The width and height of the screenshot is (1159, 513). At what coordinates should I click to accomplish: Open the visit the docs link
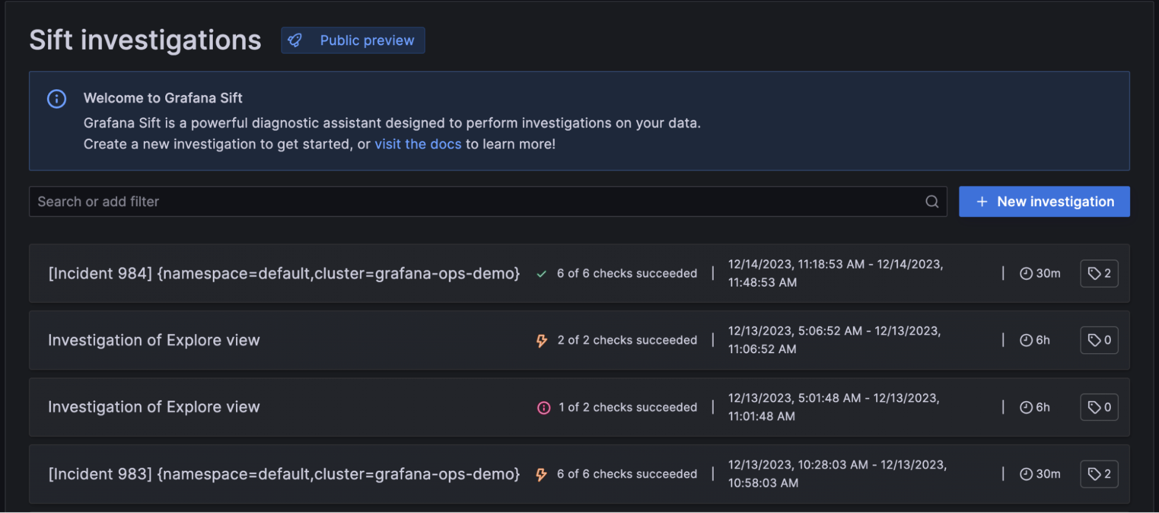tap(417, 144)
